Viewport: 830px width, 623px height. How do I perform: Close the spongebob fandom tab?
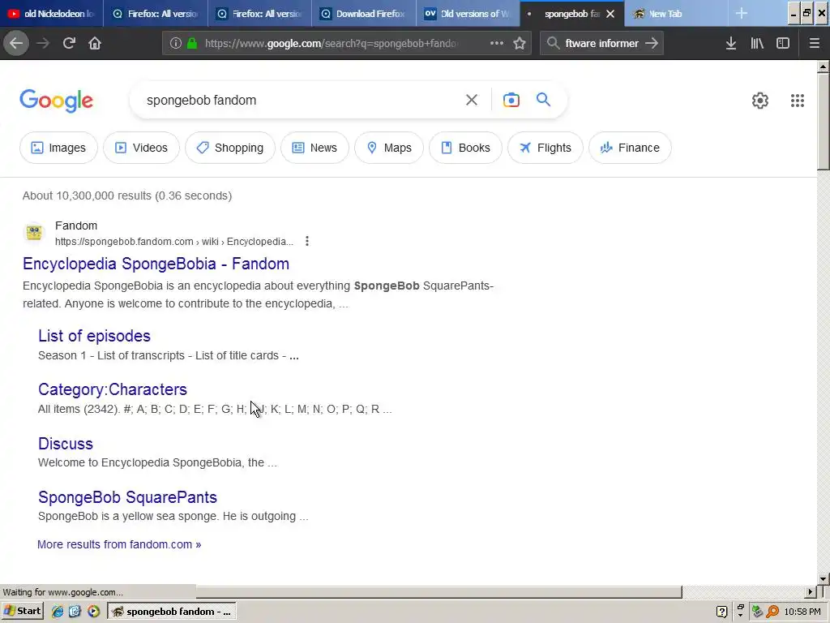click(x=610, y=14)
